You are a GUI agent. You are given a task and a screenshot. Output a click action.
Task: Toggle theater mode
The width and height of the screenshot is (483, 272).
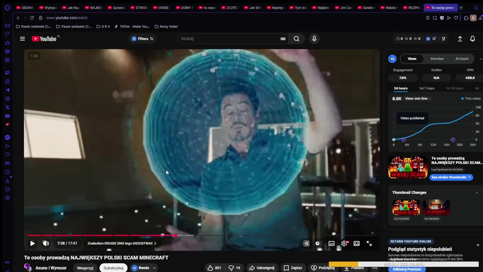tap(357, 244)
